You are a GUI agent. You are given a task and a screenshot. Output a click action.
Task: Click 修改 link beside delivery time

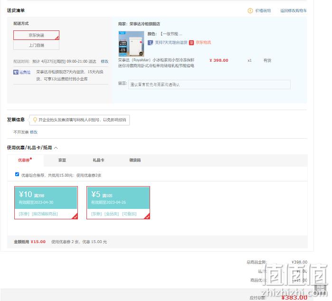104,61
